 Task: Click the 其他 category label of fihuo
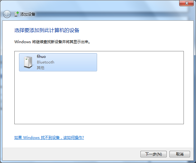[x=41, y=68]
